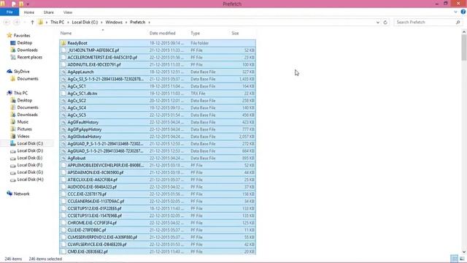Open Videos under This PC
The image size is (467, 263).
pyautogui.click(x=23, y=137)
